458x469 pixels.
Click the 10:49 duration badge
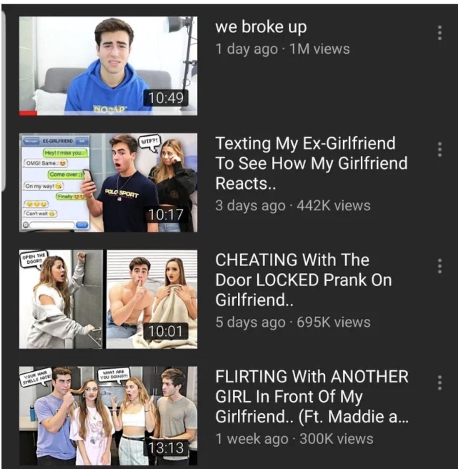[x=166, y=98]
